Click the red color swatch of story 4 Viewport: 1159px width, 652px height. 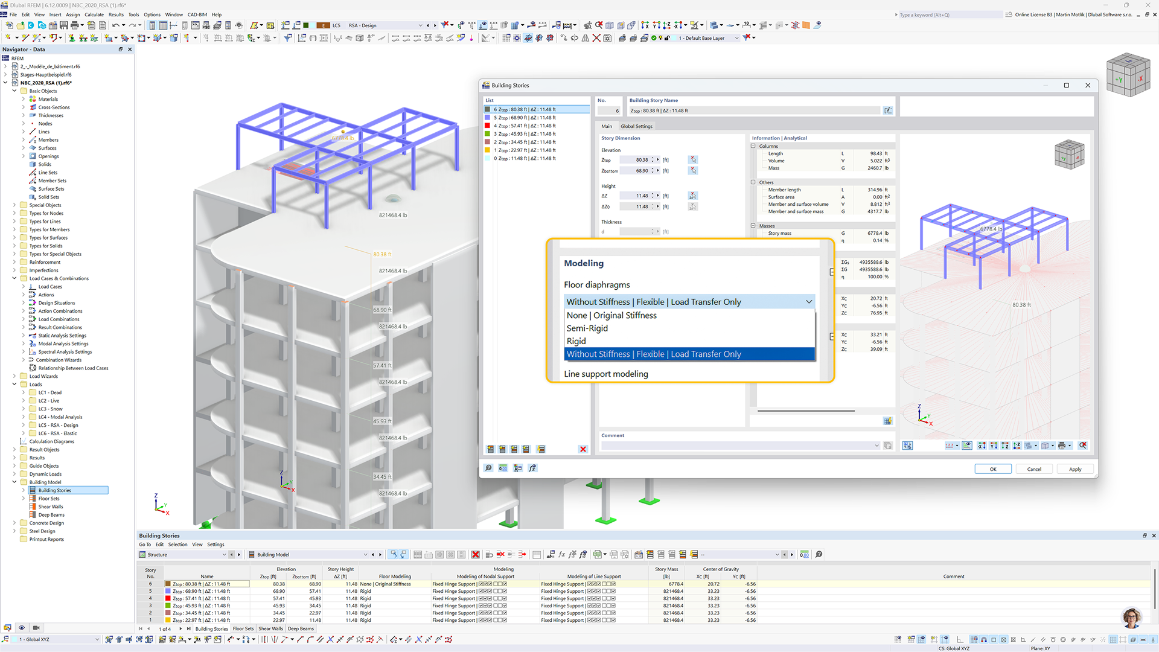[487, 126]
